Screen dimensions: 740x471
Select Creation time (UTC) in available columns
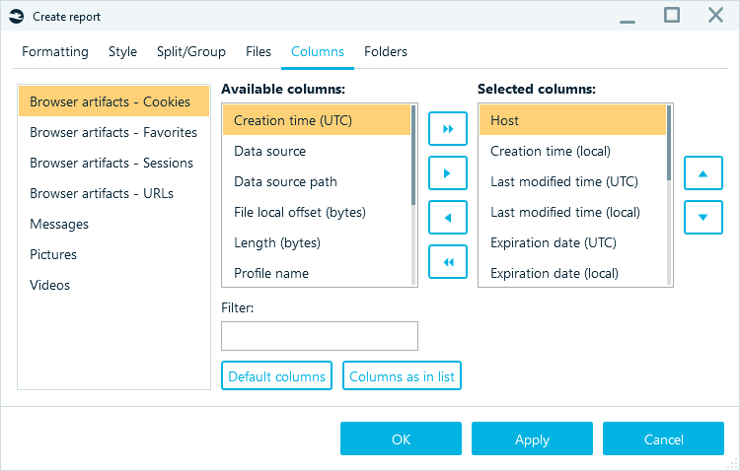(x=316, y=120)
